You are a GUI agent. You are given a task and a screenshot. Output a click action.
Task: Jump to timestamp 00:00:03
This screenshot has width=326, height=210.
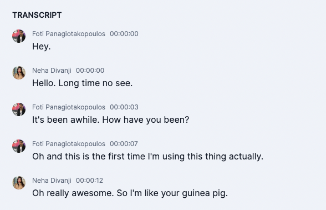point(124,107)
